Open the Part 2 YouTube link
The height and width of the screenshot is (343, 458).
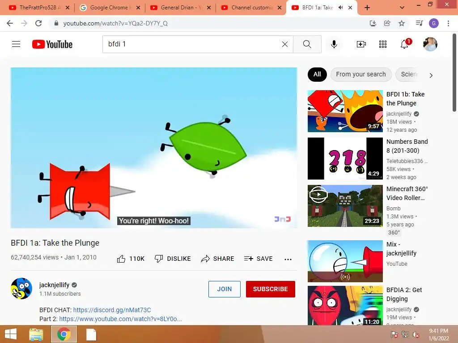(120, 319)
